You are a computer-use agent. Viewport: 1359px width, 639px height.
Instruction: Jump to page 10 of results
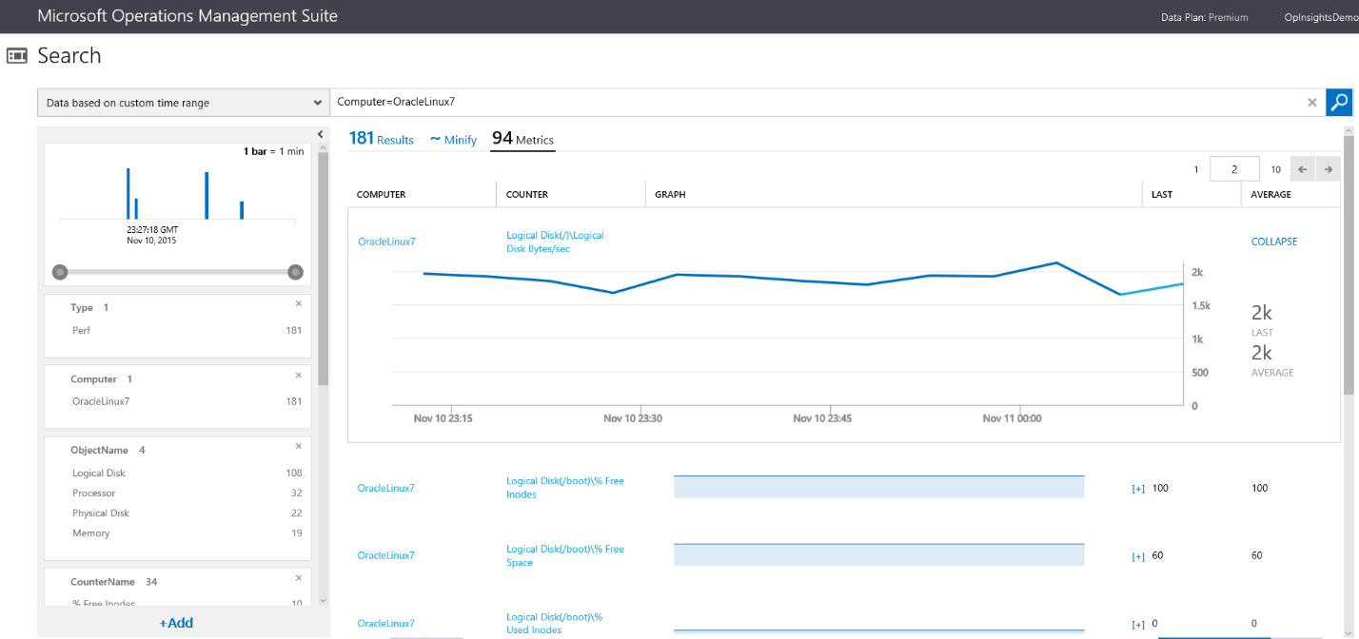coord(1276,169)
